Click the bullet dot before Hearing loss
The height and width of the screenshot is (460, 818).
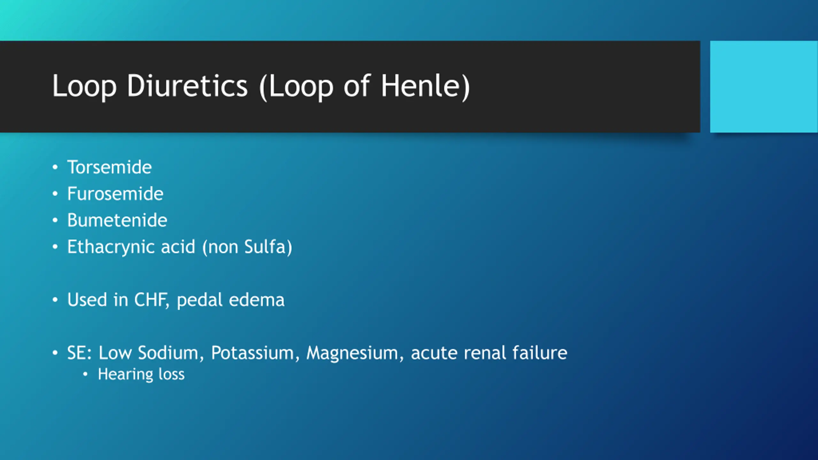pos(85,374)
